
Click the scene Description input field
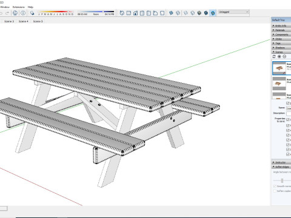pos(289,114)
